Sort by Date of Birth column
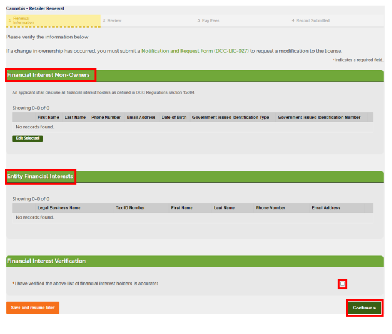Viewport: 392px width, 334px height. (174, 118)
